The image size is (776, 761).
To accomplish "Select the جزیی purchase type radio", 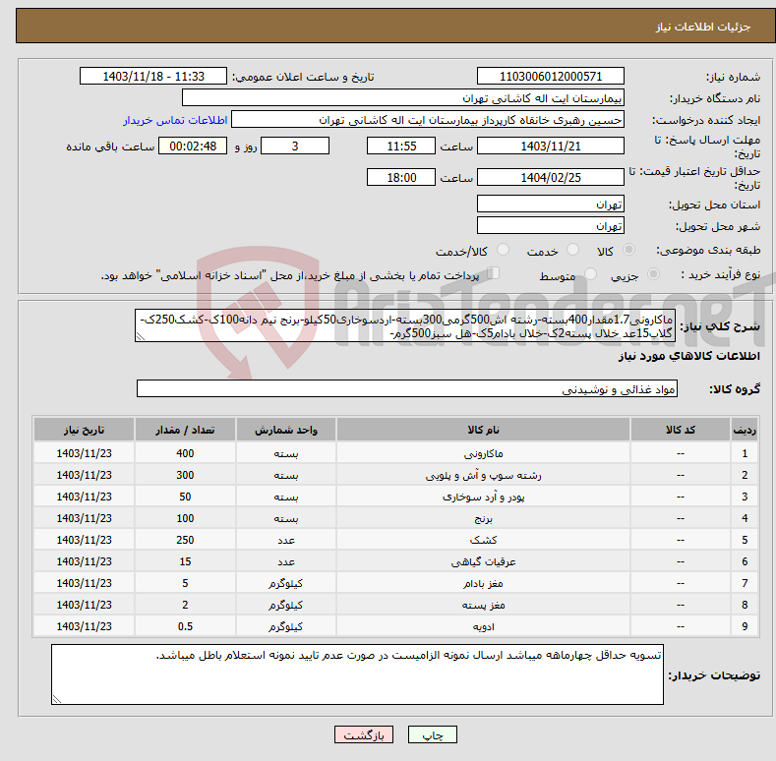I will pyautogui.click(x=653, y=274).
